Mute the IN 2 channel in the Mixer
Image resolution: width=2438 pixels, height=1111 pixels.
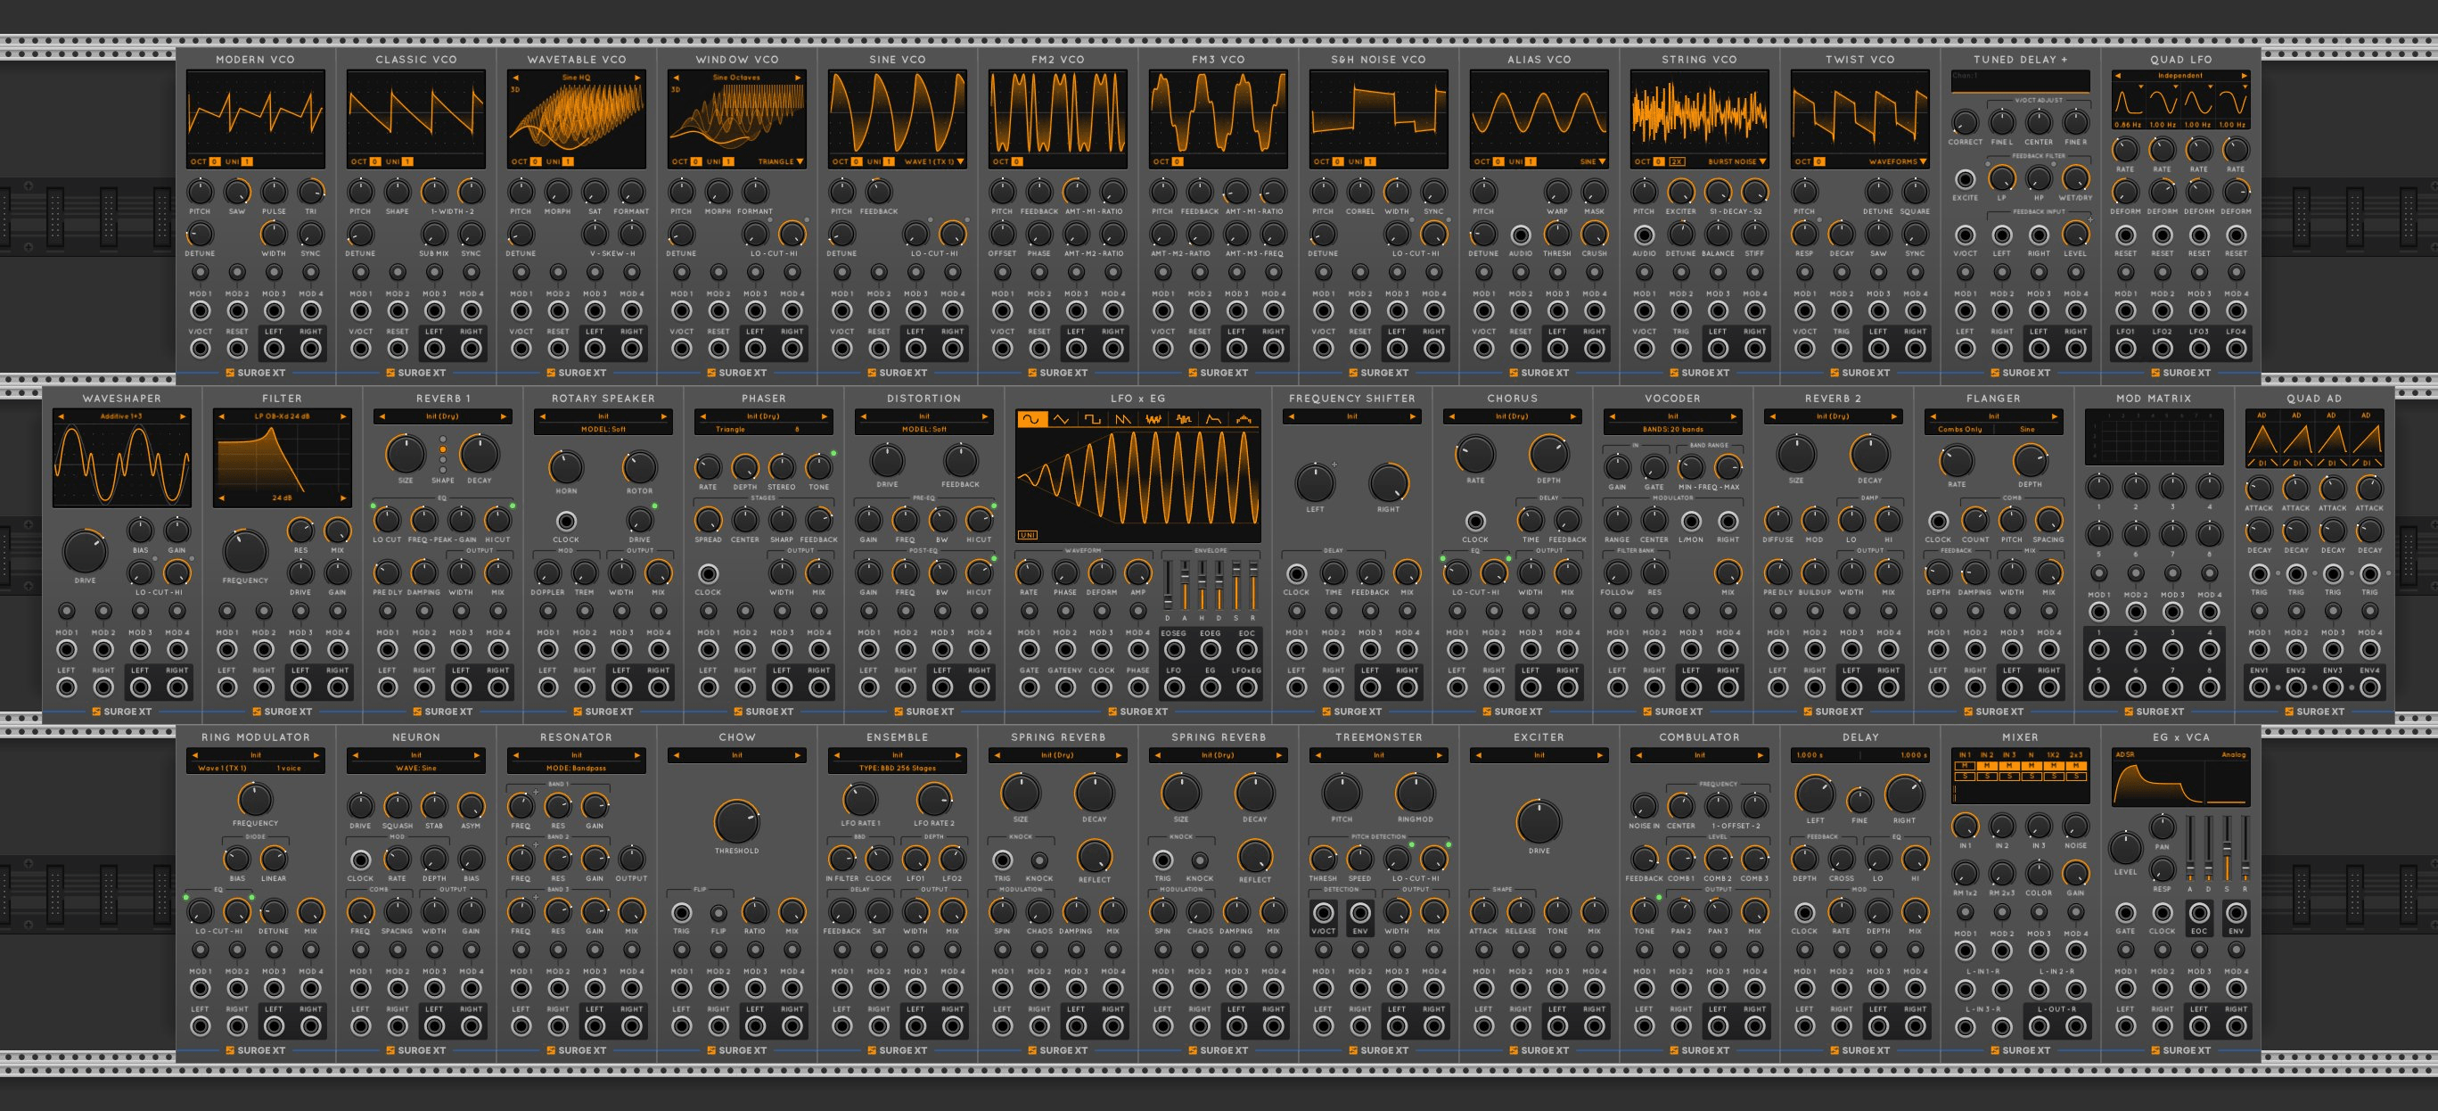(1988, 767)
